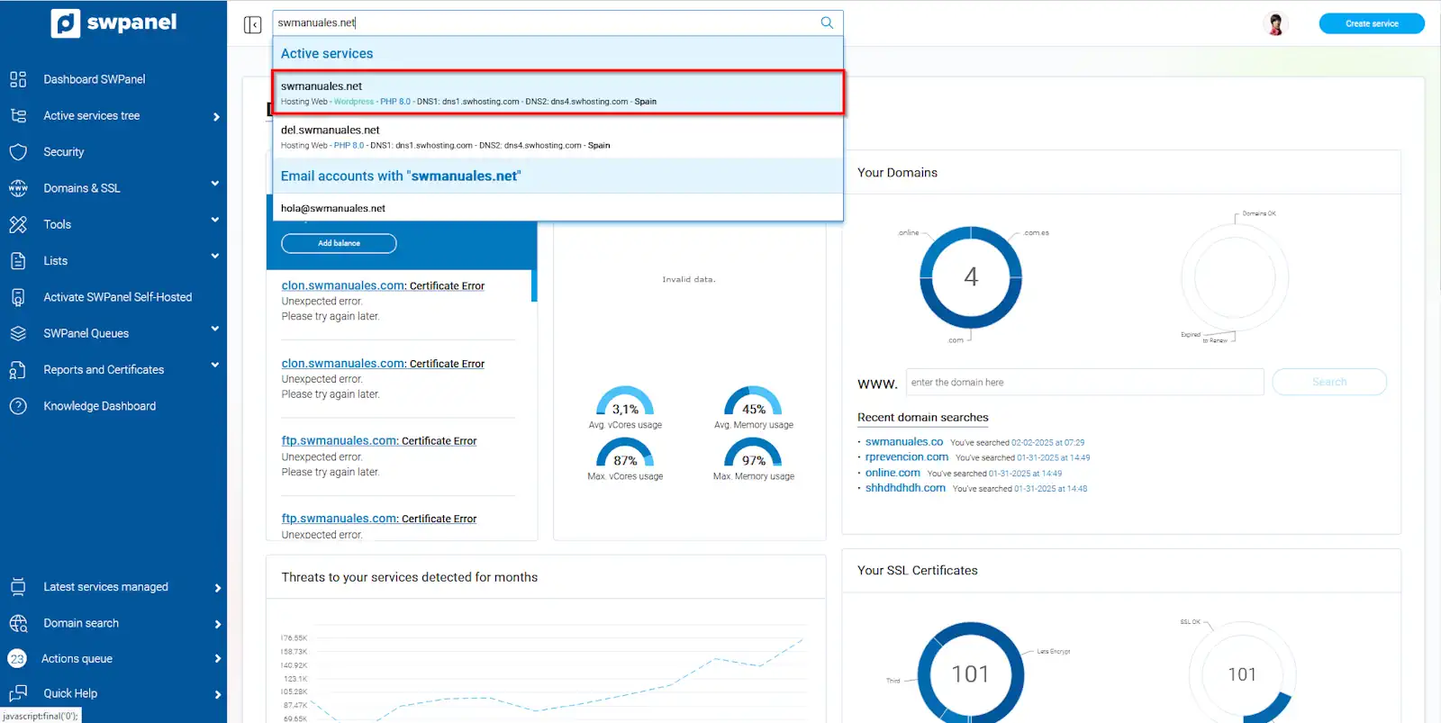
Task: Click the Quick Help chat icon
Action: [18, 693]
